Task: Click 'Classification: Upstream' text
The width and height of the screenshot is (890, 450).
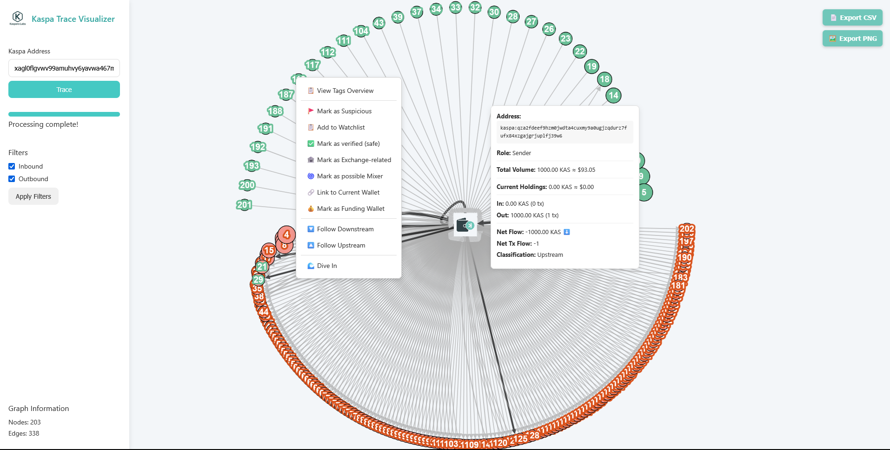Action: (530, 254)
